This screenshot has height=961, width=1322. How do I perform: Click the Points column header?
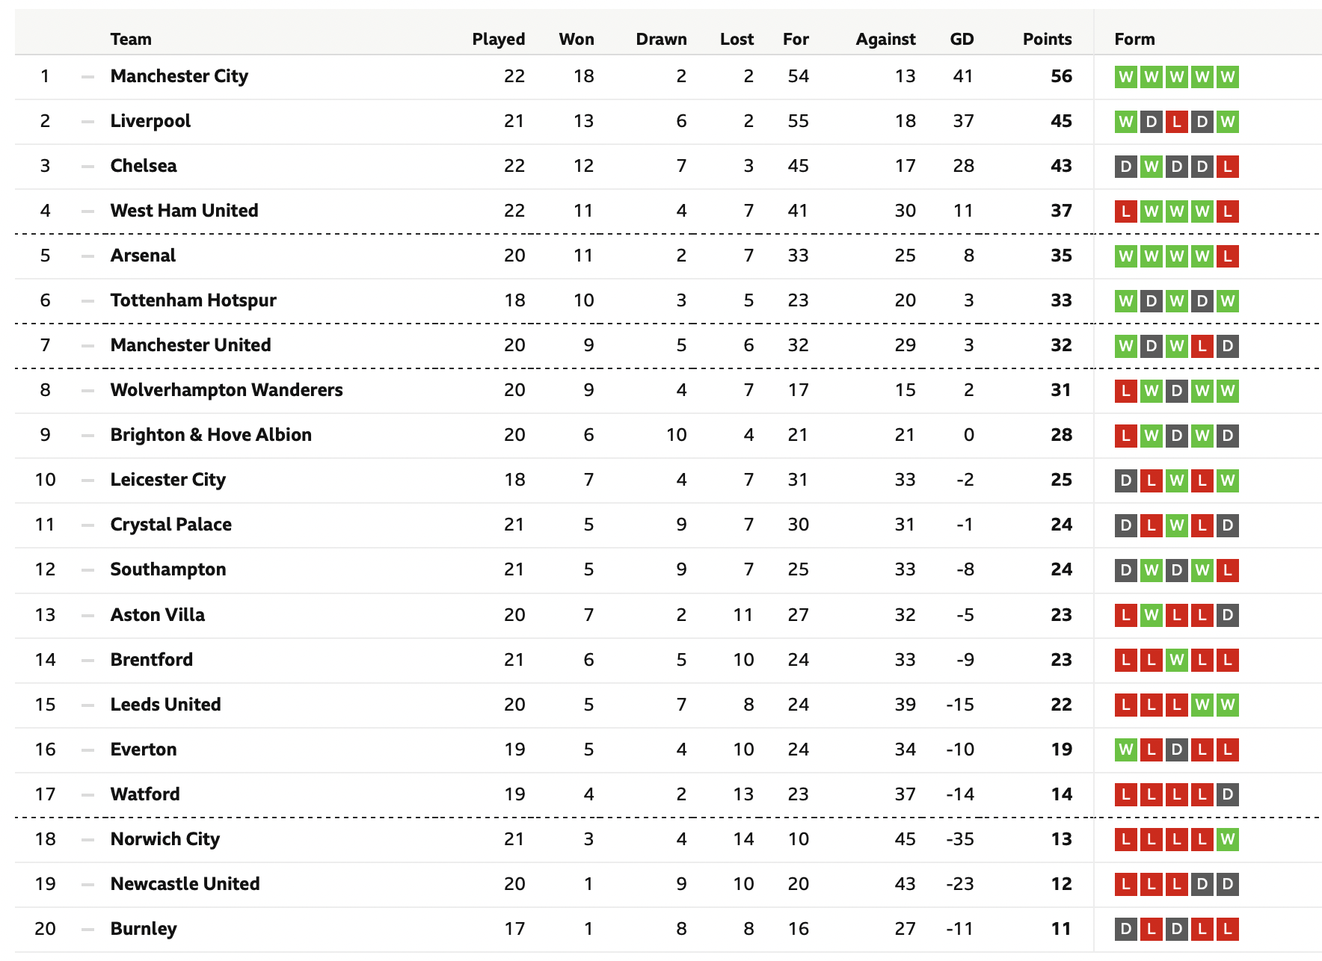pos(1047,39)
